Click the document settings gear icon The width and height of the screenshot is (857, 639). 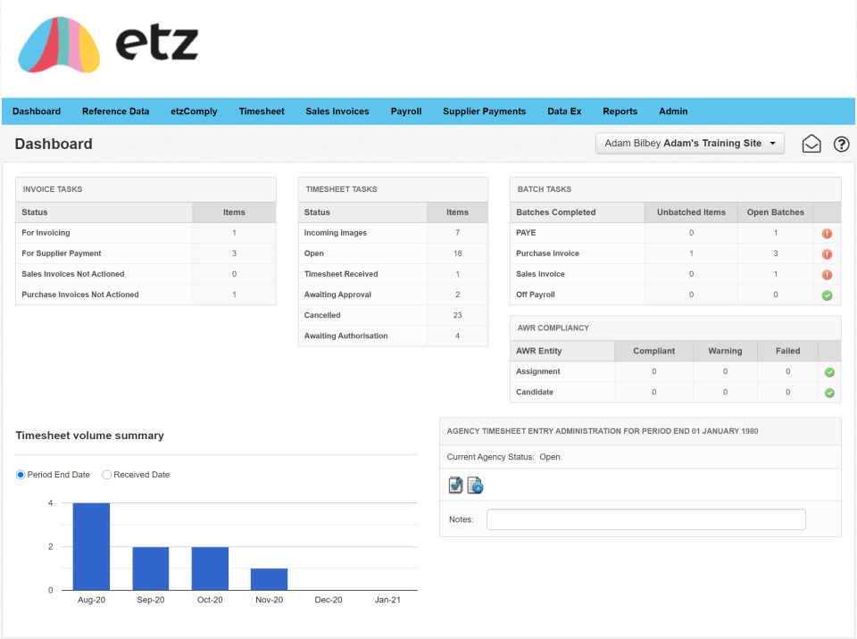[x=475, y=485]
